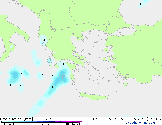Image resolution: width=162 pixels, height=125 pixels.
Task: Click the 35–40 mm legend swatch
Action: 63,122
